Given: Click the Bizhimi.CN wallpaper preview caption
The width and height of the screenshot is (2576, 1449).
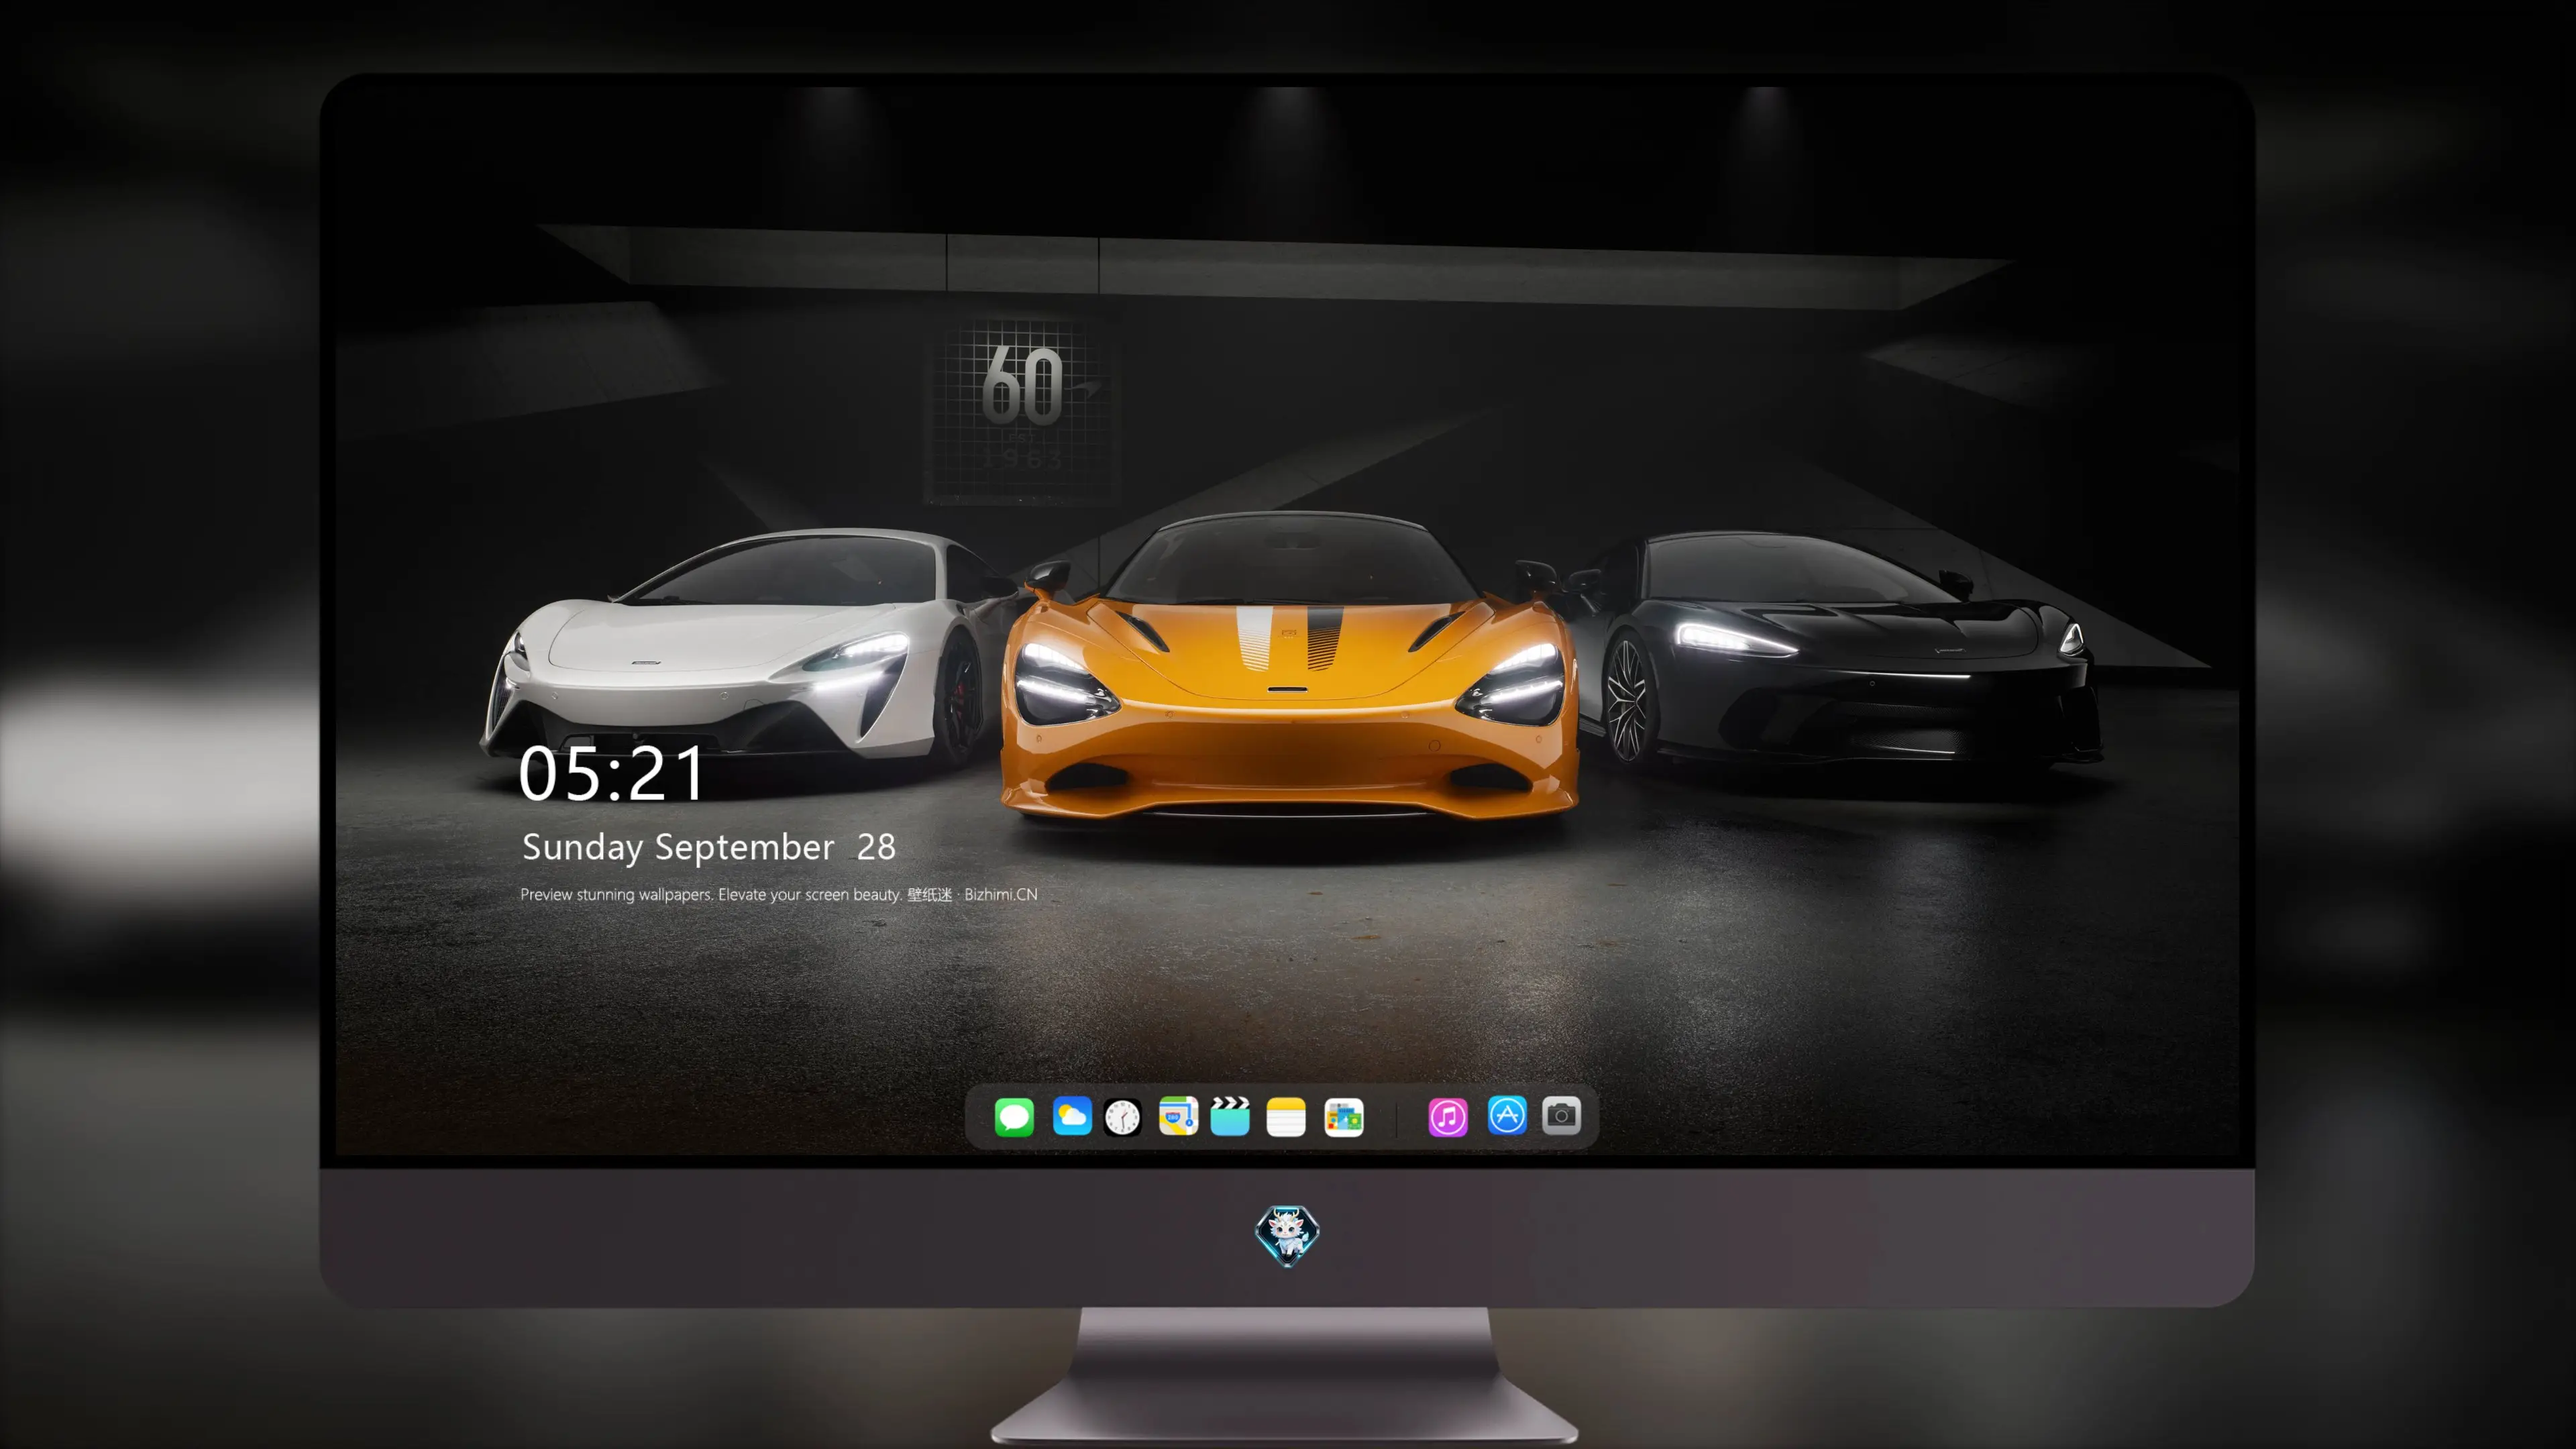Looking at the screenshot, I should [779, 894].
